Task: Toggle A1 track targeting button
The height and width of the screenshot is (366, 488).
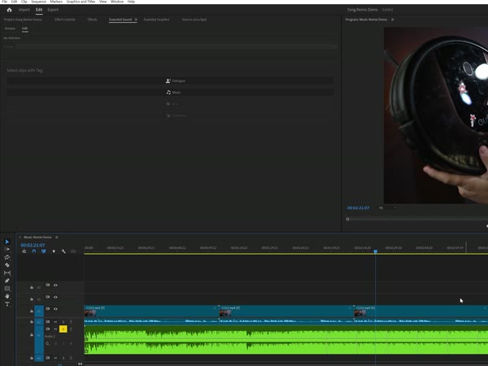Action: tap(39, 322)
